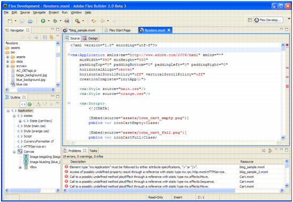Select the HTTPService srv outline item
Screen dimensions: 293x202
coord(35,147)
